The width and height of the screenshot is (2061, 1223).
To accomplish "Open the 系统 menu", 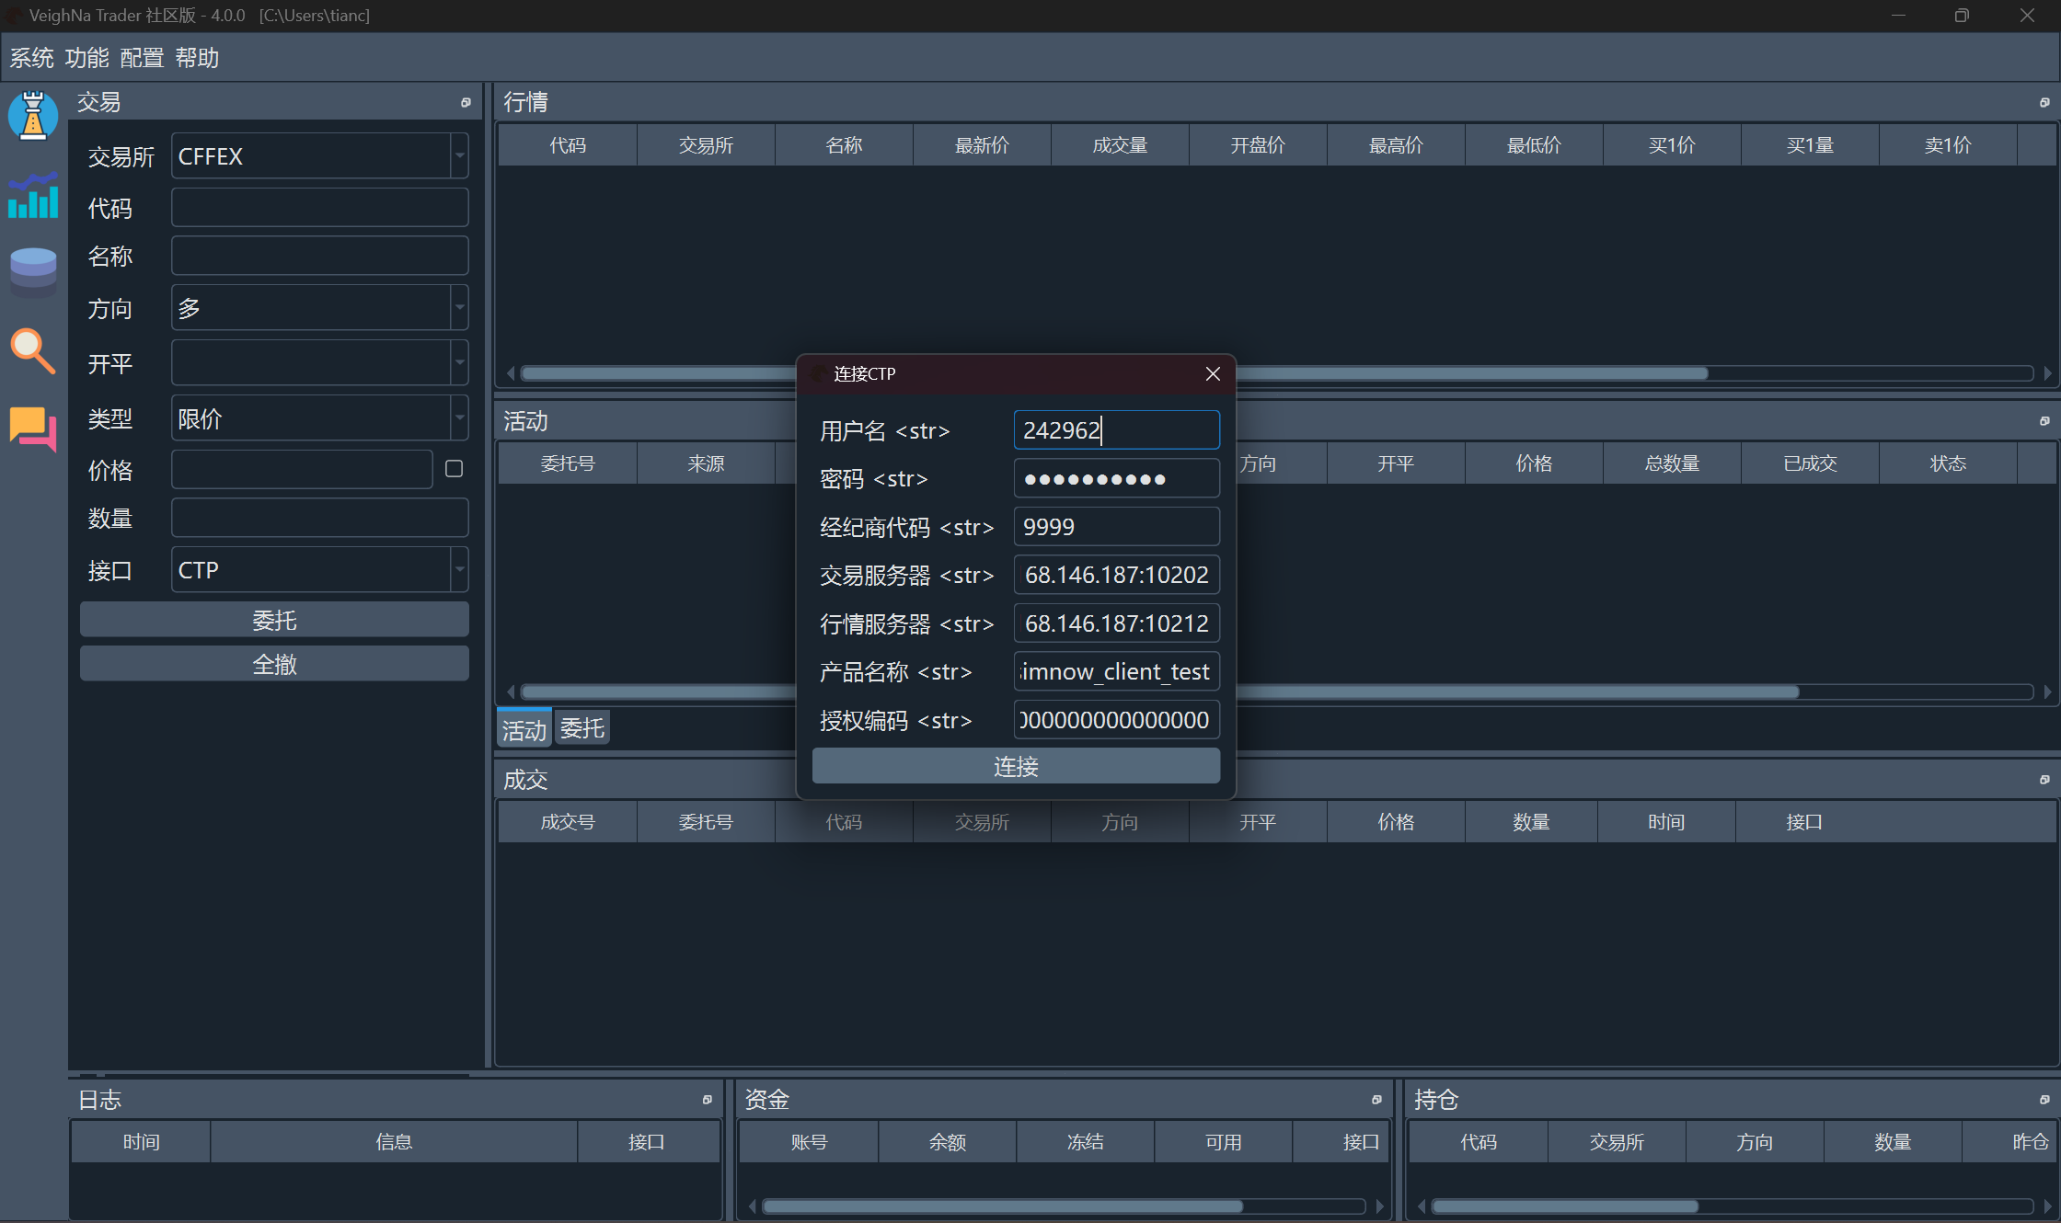I will tap(32, 58).
